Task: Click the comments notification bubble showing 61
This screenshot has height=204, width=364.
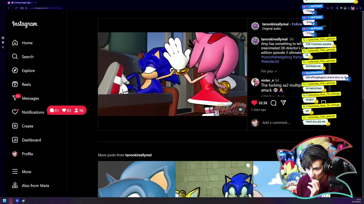Action: 54,110
